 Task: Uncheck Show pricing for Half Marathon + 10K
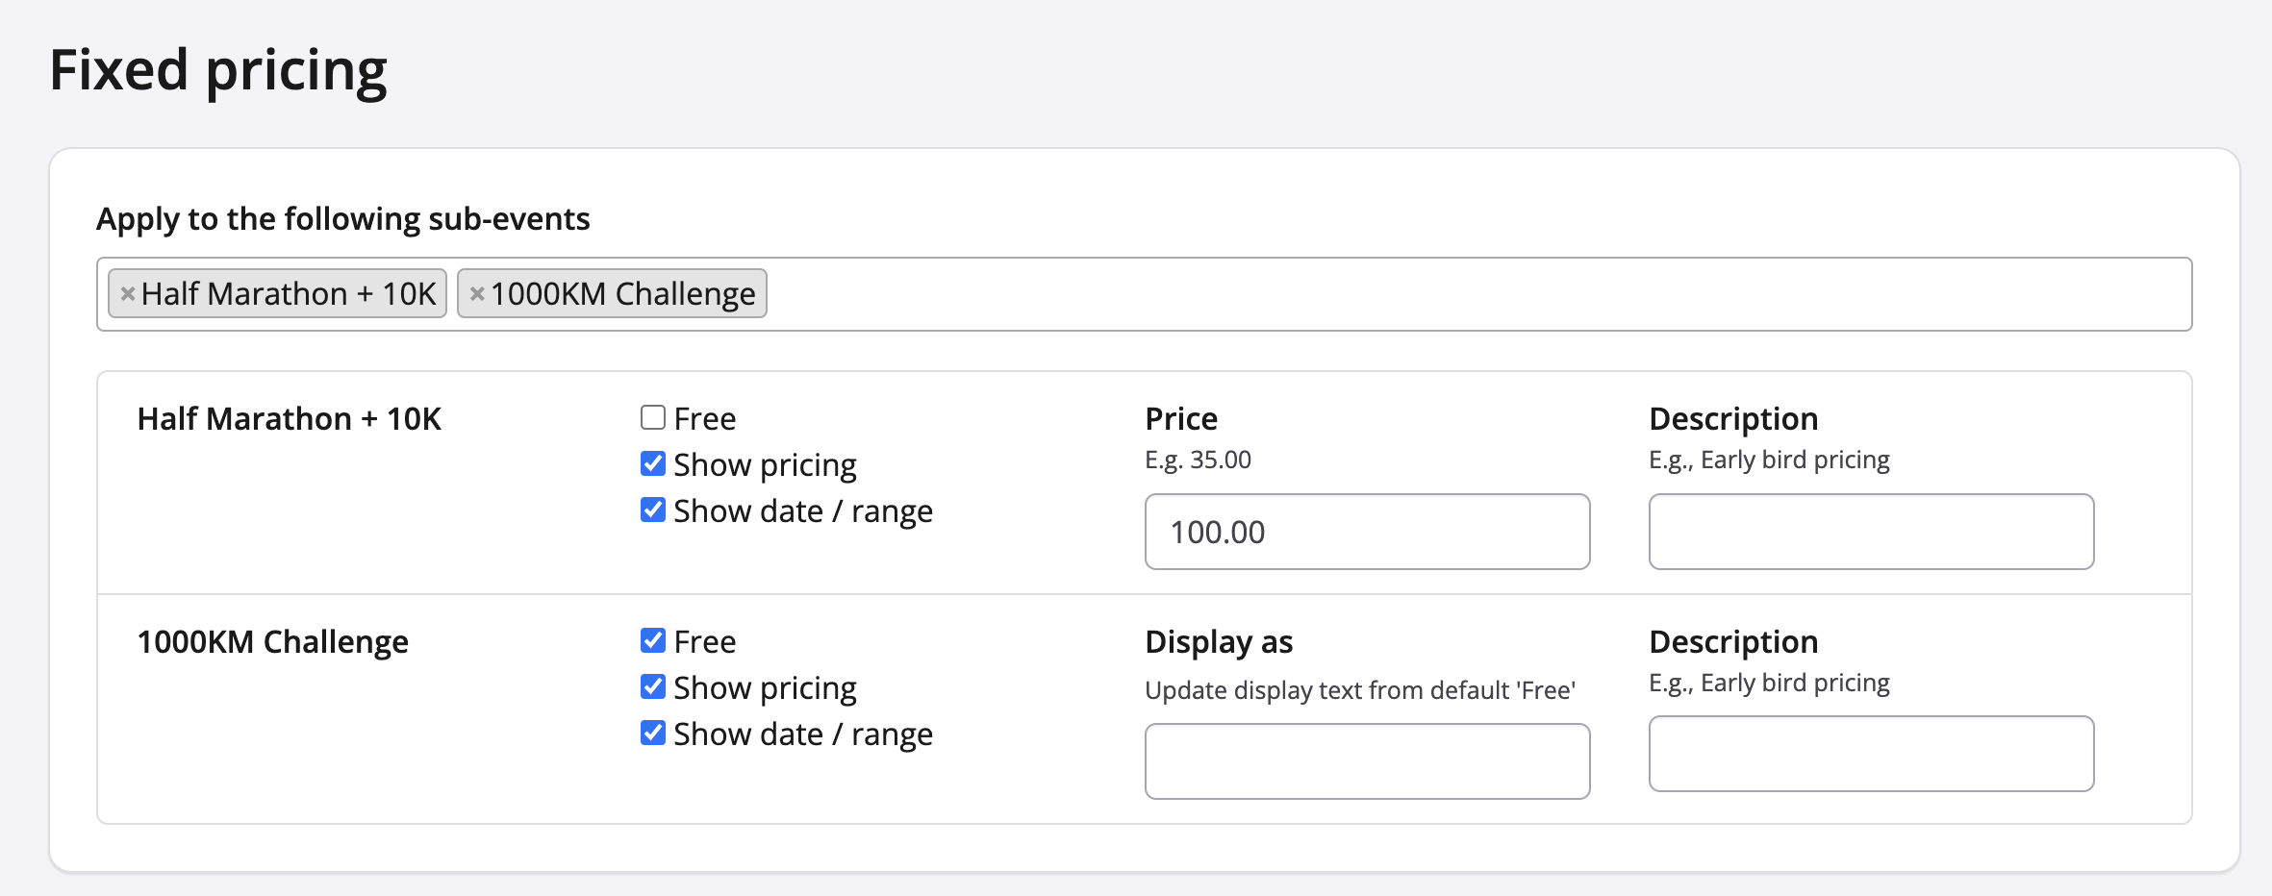pos(653,464)
